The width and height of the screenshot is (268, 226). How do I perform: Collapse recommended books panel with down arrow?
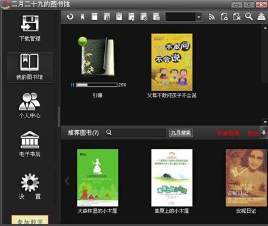point(264,133)
